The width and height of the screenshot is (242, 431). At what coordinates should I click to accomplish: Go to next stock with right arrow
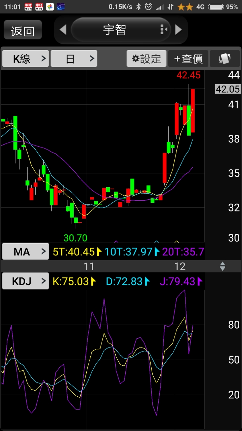click(x=178, y=30)
